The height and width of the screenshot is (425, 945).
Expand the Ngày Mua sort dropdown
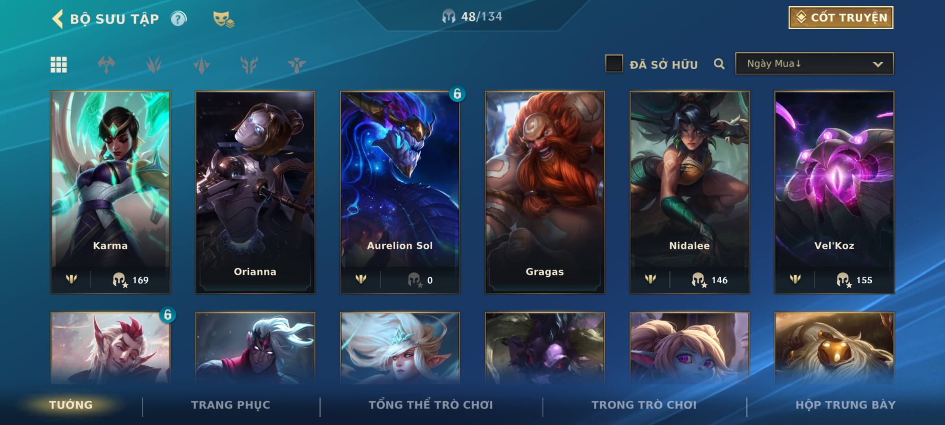[814, 63]
